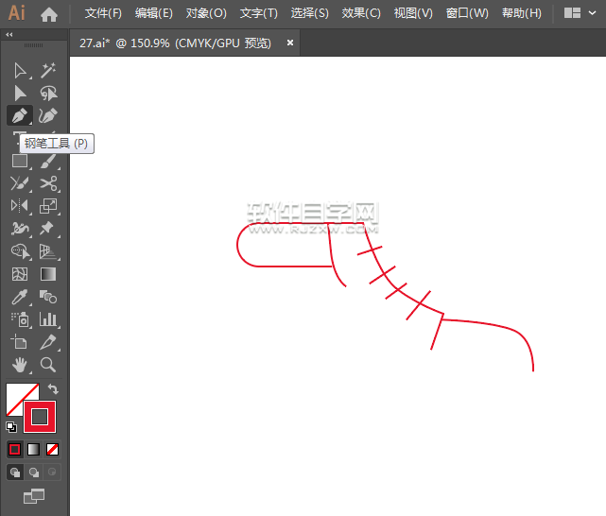Select the Hand tool
Viewport: 606px width, 516px height.
(20, 365)
